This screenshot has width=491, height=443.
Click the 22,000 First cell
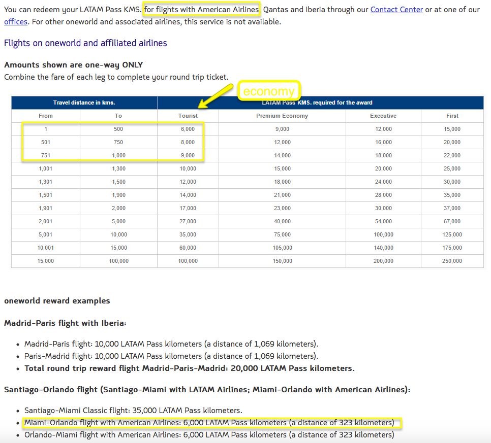click(x=452, y=155)
